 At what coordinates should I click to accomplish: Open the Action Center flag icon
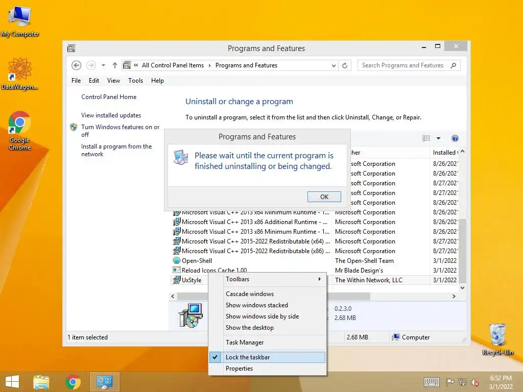(450, 382)
